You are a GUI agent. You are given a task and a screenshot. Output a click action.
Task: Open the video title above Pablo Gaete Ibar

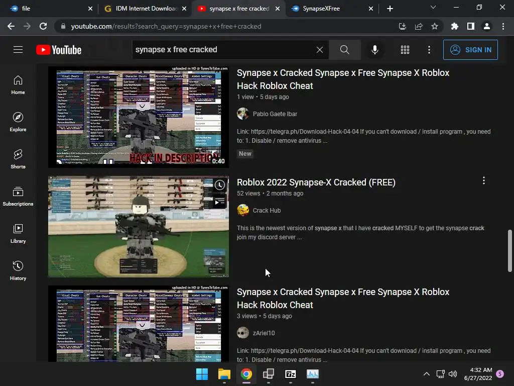(343, 79)
